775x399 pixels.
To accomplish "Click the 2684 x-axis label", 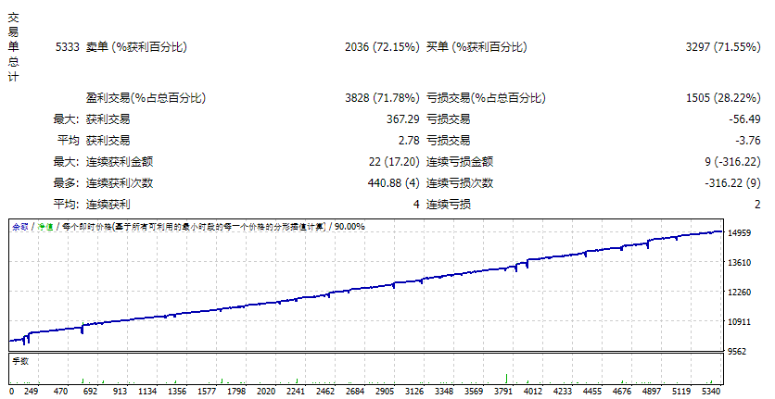I will click(354, 391).
